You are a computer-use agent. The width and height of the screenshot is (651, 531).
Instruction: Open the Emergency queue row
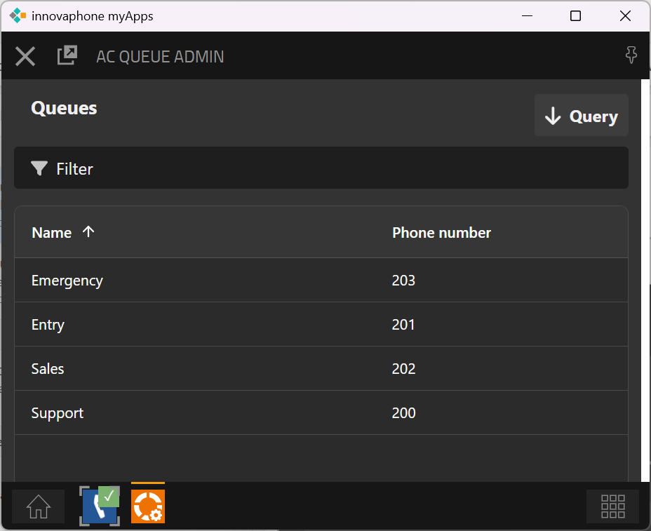coord(67,281)
